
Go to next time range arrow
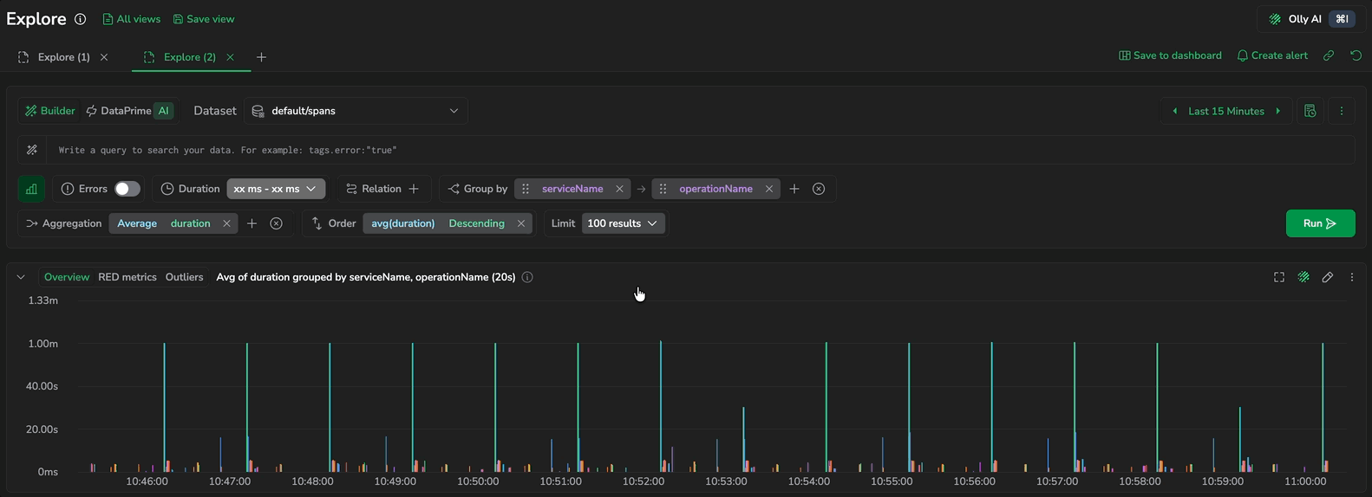point(1278,111)
